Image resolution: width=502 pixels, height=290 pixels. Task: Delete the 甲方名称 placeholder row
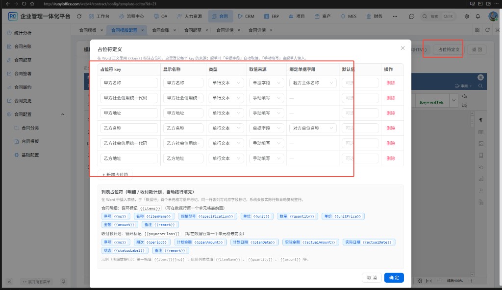(391, 83)
